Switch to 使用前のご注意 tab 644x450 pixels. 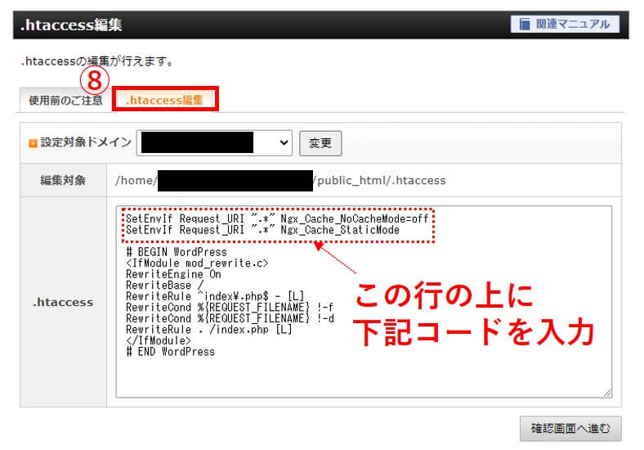pyautogui.click(x=65, y=100)
